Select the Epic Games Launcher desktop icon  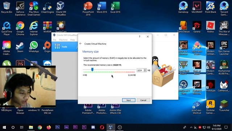(x=224, y=48)
